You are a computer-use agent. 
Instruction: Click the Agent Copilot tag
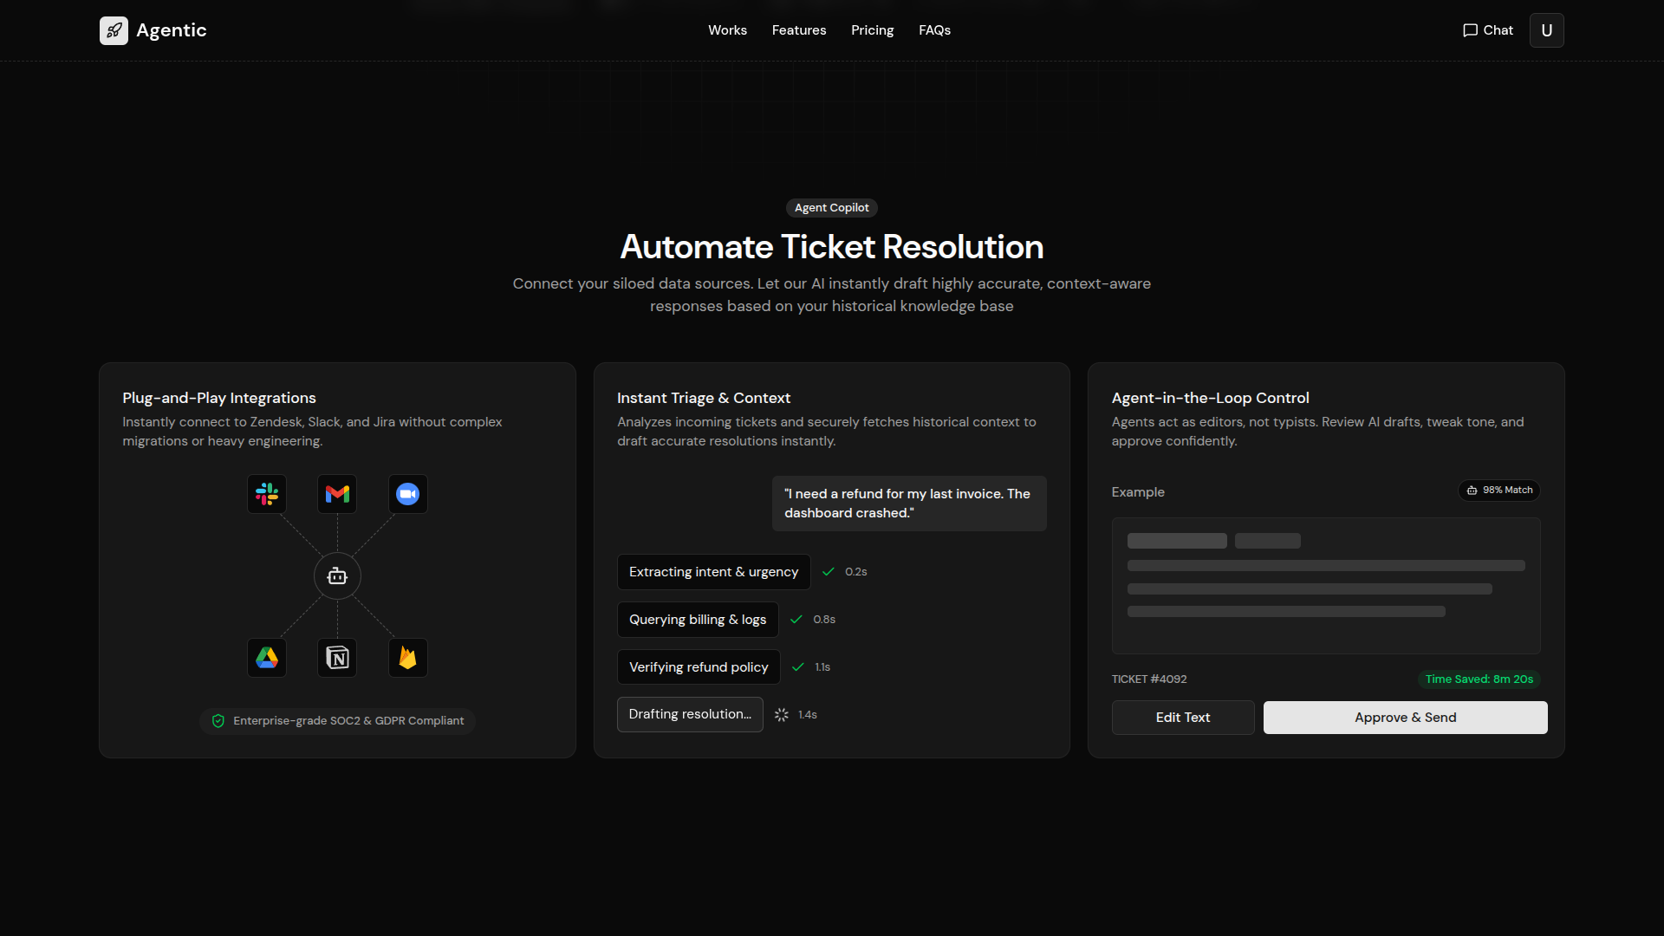pyautogui.click(x=831, y=208)
